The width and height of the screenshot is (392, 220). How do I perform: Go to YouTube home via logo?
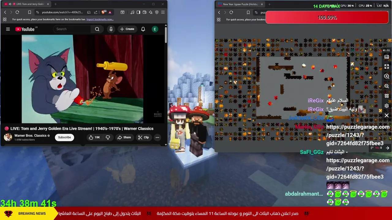coord(25,29)
